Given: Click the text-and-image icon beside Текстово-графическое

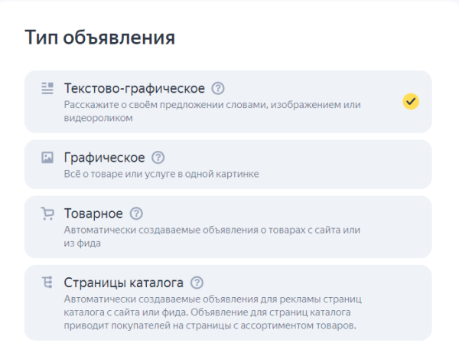Looking at the screenshot, I should (x=47, y=88).
